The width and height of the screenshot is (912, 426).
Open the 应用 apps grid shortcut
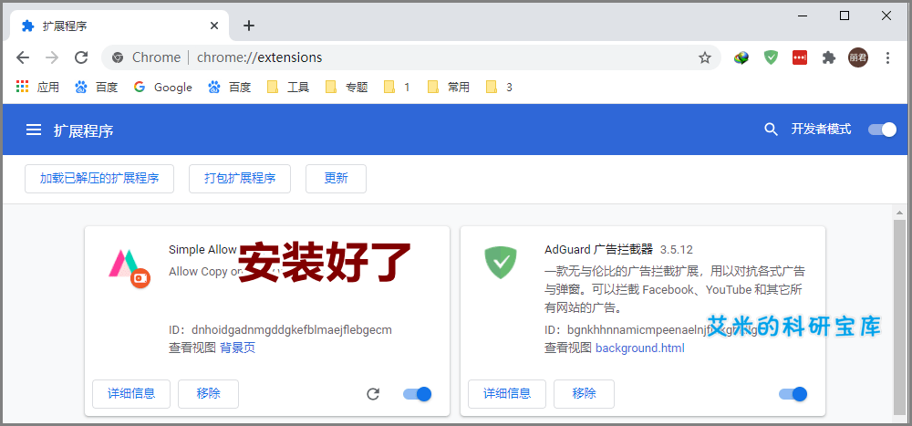point(37,88)
